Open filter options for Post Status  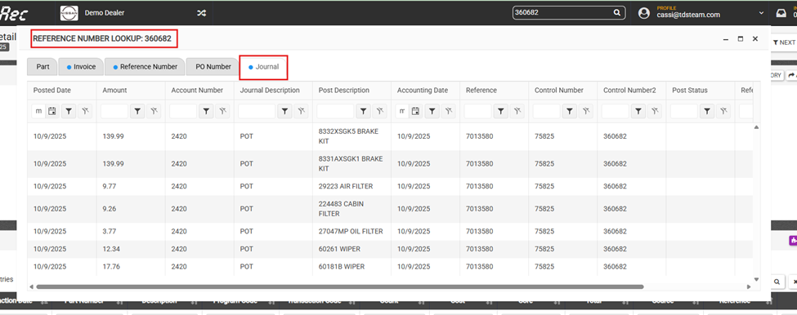click(708, 111)
